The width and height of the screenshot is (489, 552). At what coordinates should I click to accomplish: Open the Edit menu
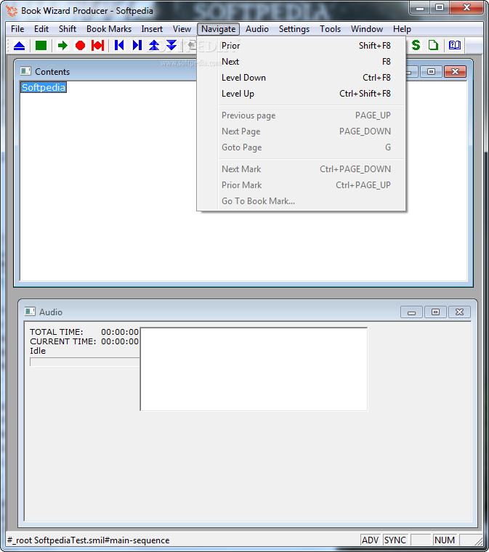tap(41, 29)
